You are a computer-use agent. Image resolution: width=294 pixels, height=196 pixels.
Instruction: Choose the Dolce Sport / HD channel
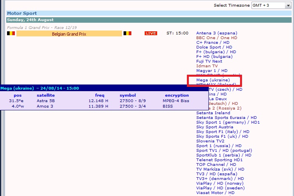[214, 47]
